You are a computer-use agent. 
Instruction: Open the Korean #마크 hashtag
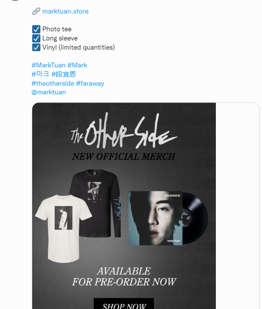[40, 74]
